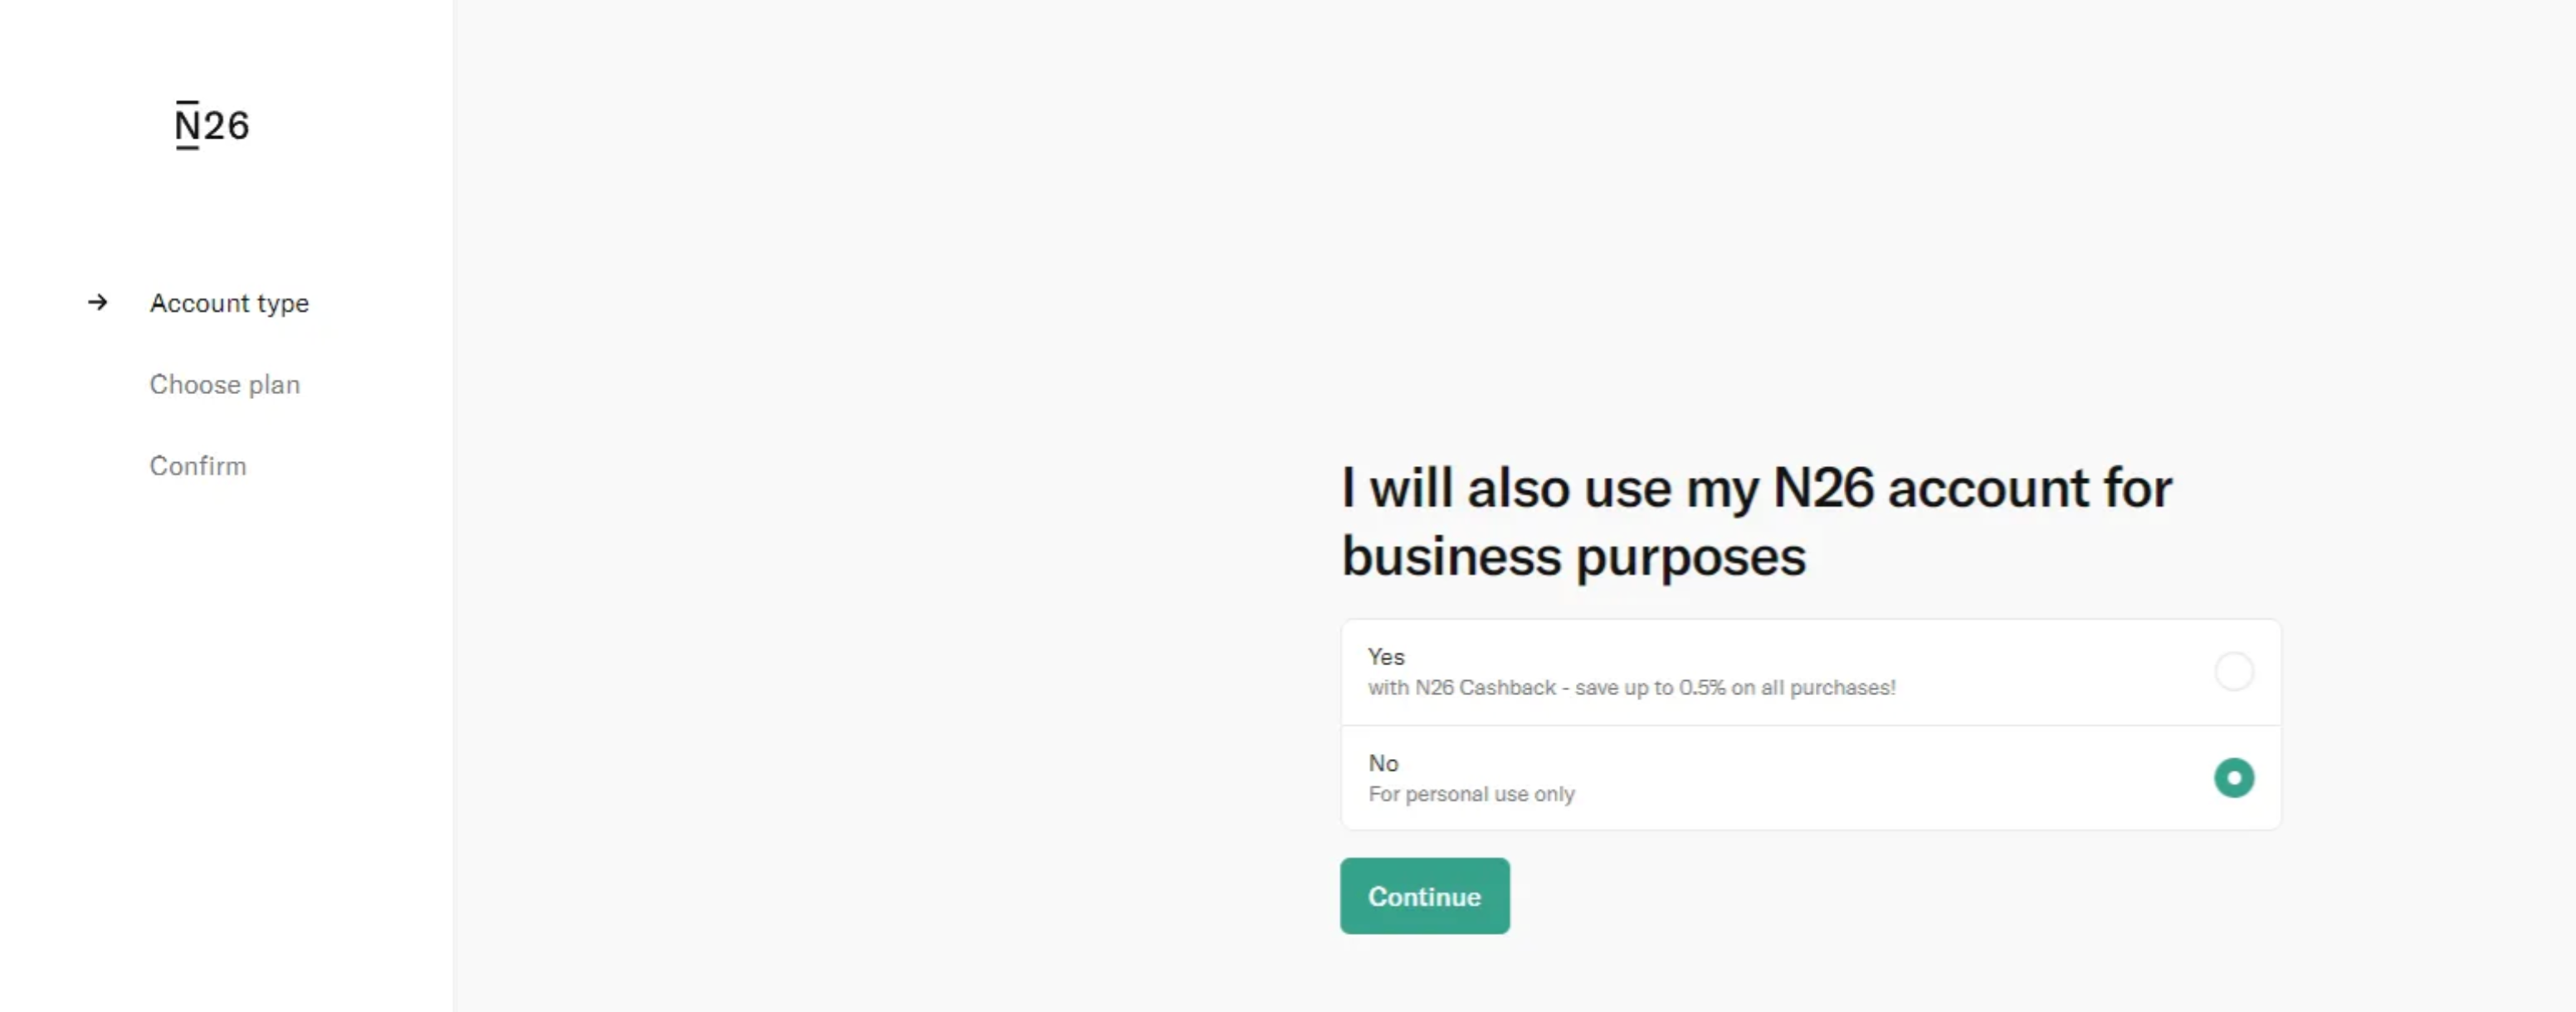Click the "Yes" option label text

1386,656
